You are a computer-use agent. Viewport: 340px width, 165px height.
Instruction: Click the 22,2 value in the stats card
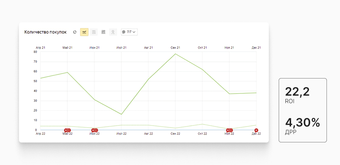[x=297, y=92]
